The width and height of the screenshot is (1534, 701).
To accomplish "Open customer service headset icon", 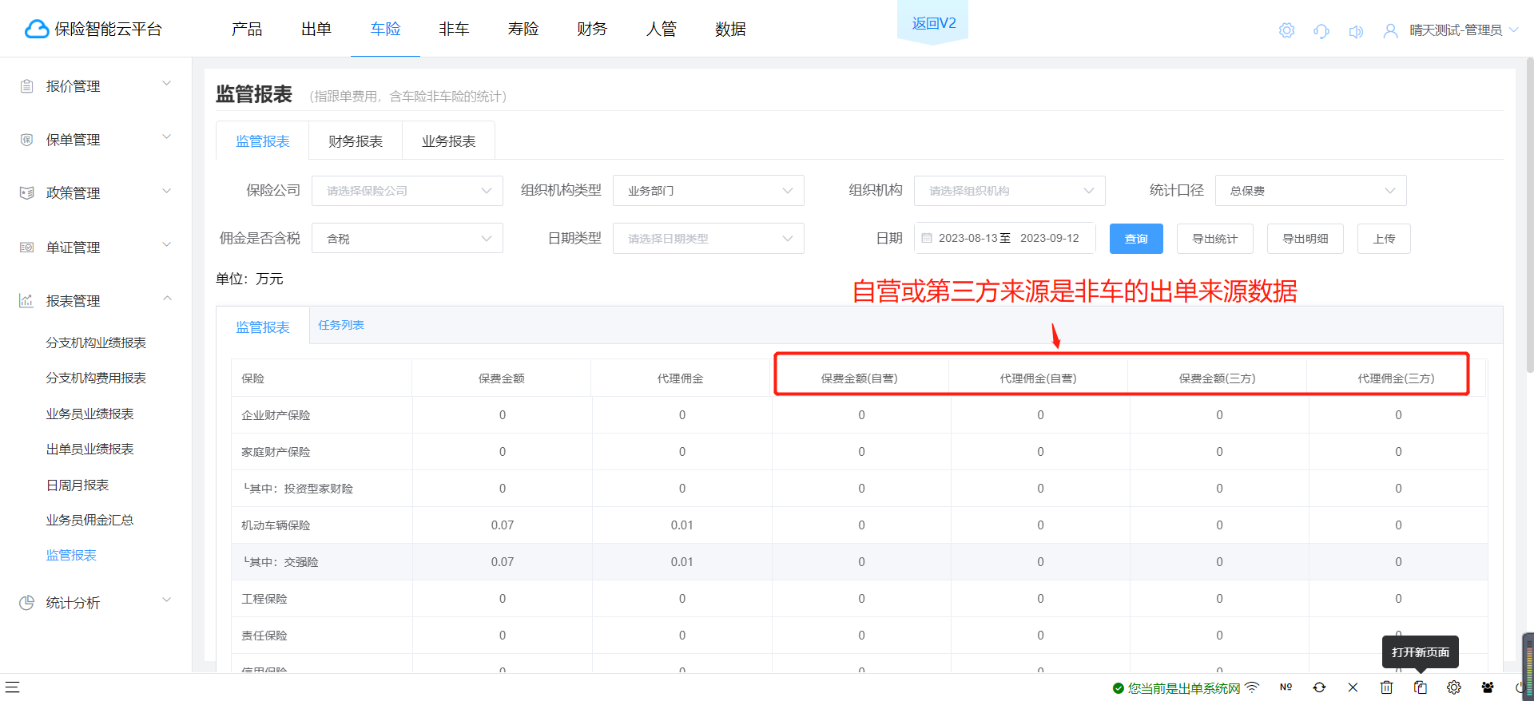I will pos(1321,31).
